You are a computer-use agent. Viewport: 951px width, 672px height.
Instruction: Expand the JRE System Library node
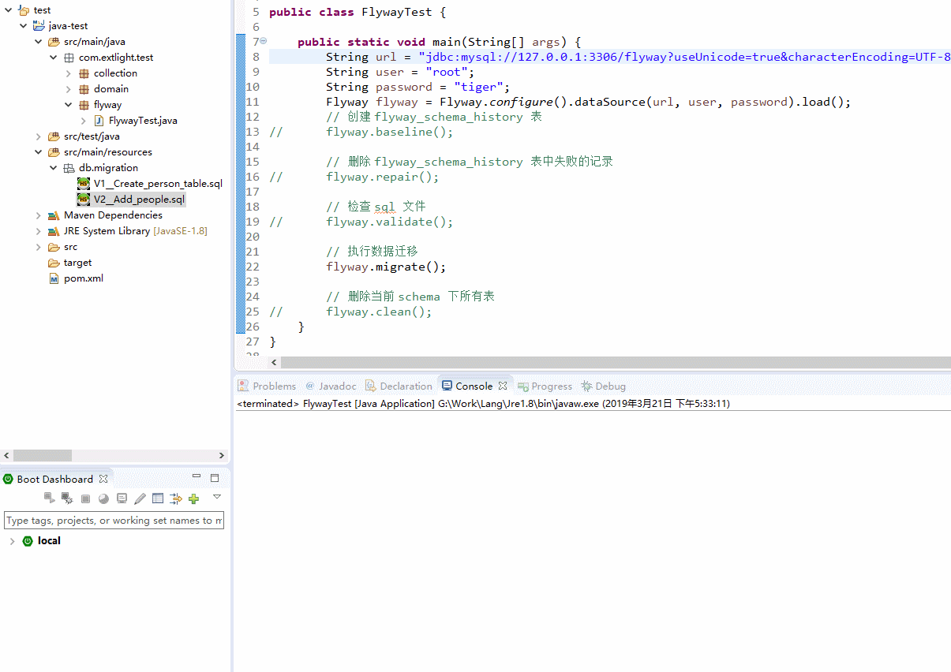39,230
